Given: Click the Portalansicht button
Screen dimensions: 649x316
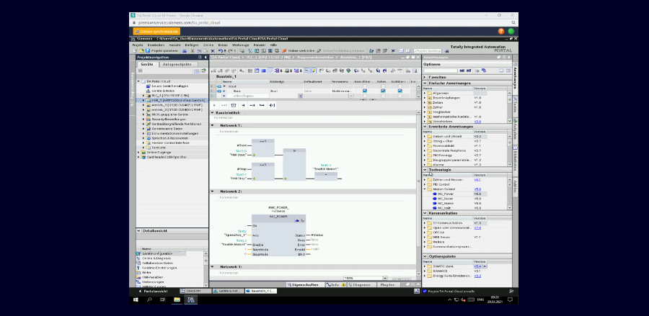Looking at the screenshot, I should click(x=153, y=292).
